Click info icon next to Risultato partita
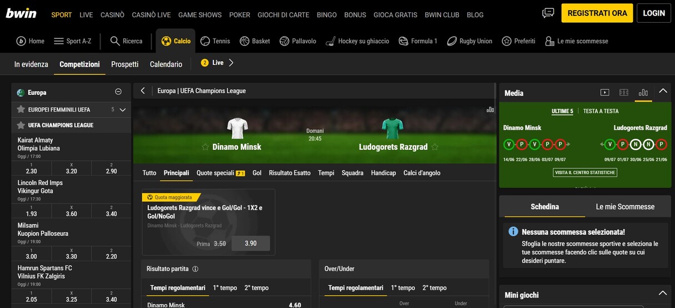This screenshot has height=308, width=675. tap(195, 269)
